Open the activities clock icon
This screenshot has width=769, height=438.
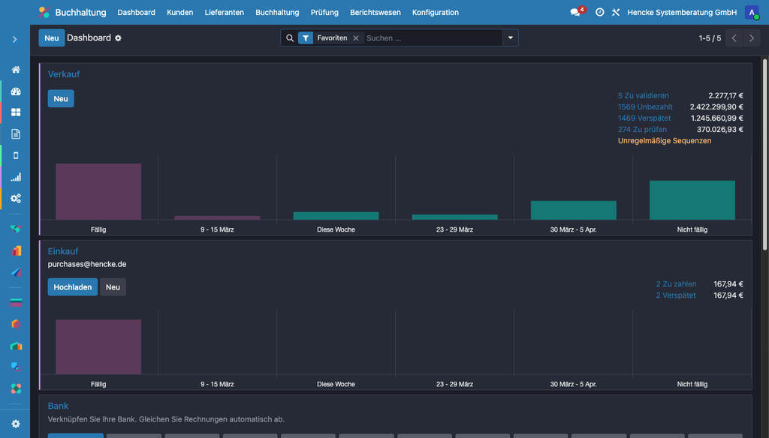(599, 12)
